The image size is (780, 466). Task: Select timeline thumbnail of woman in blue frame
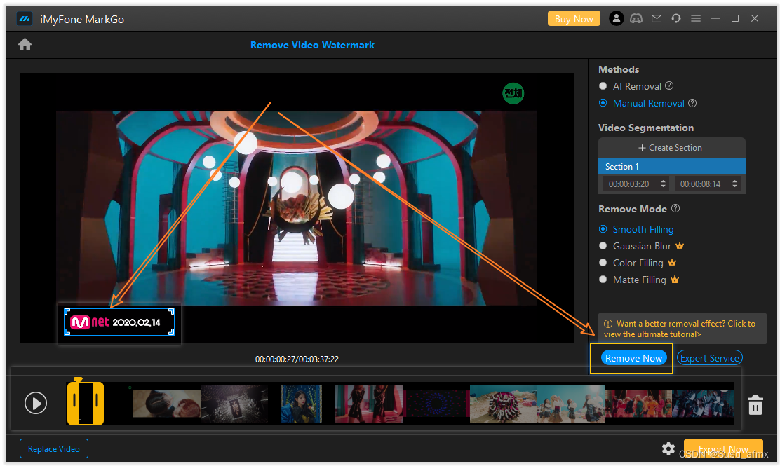(x=302, y=404)
